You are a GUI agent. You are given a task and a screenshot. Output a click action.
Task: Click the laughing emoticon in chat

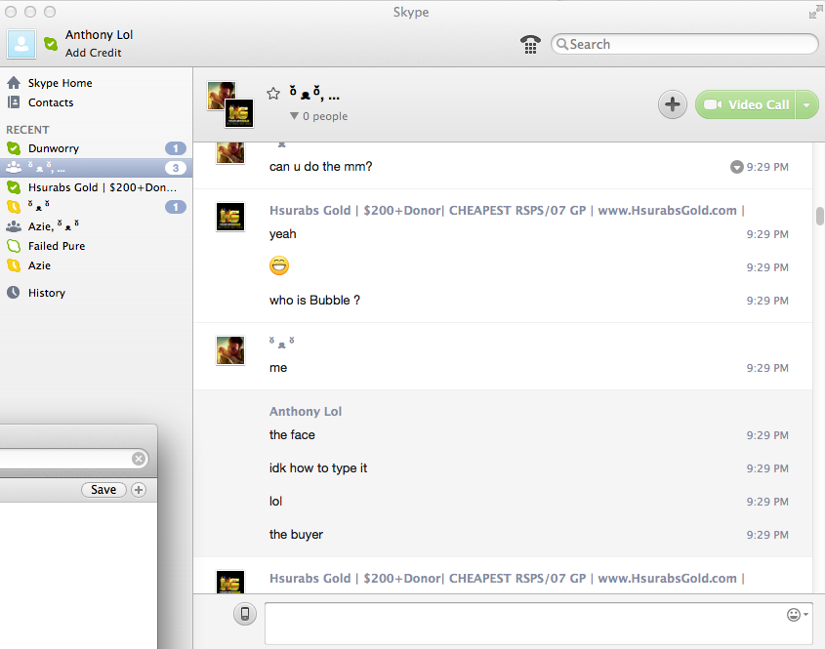click(x=279, y=265)
